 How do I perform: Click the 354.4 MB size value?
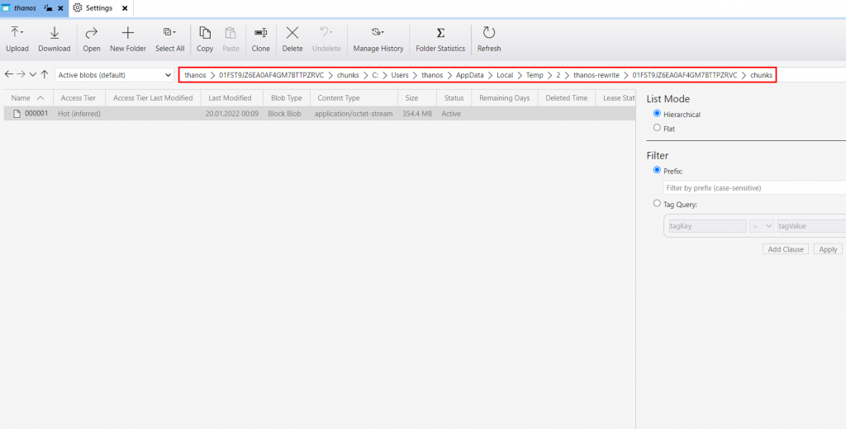pyautogui.click(x=417, y=114)
